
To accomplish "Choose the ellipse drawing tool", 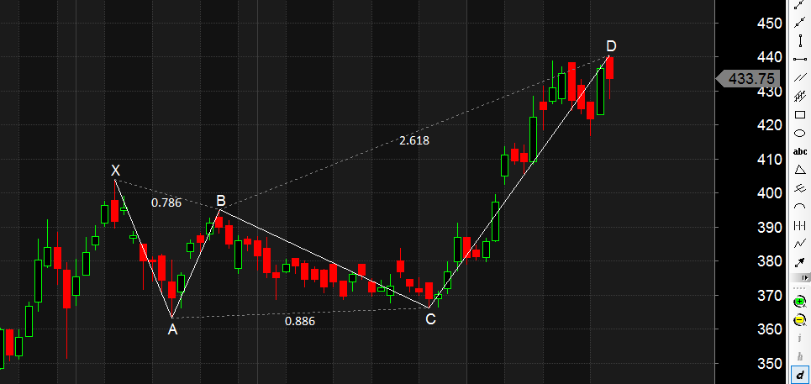I will pyautogui.click(x=800, y=133).
